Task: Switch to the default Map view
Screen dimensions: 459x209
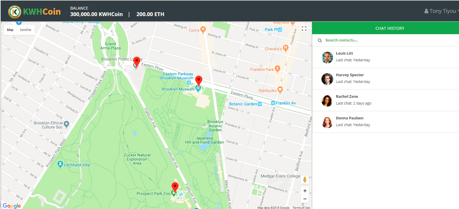Action: click(x=10, y=30)
